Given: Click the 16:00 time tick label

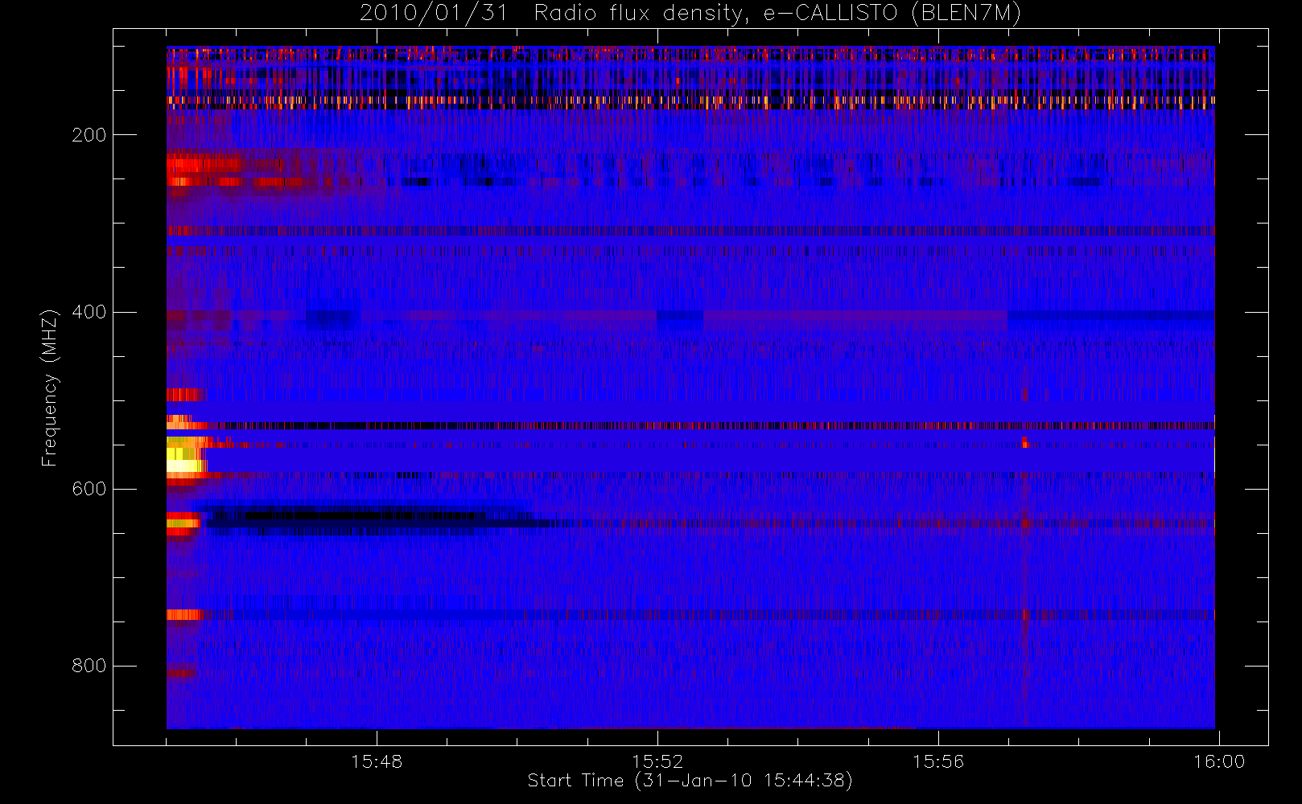Looking at the screenshot, I should tap(1219, 761).
